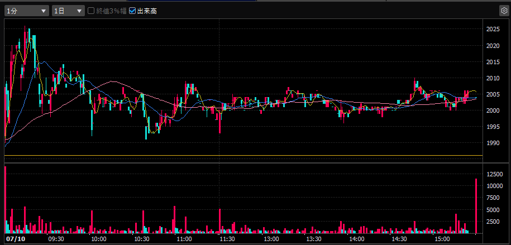The width and height of the screenshot is (511, 245).
Task: Click the 10:00 time axis label
Action: (98, 239)
